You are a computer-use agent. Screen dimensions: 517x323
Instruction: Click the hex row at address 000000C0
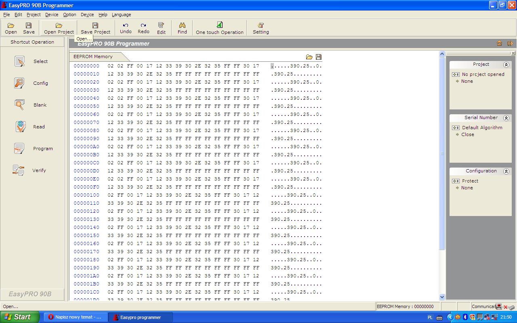(198, 163)
